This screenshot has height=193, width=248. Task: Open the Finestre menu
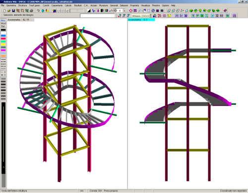156,5
